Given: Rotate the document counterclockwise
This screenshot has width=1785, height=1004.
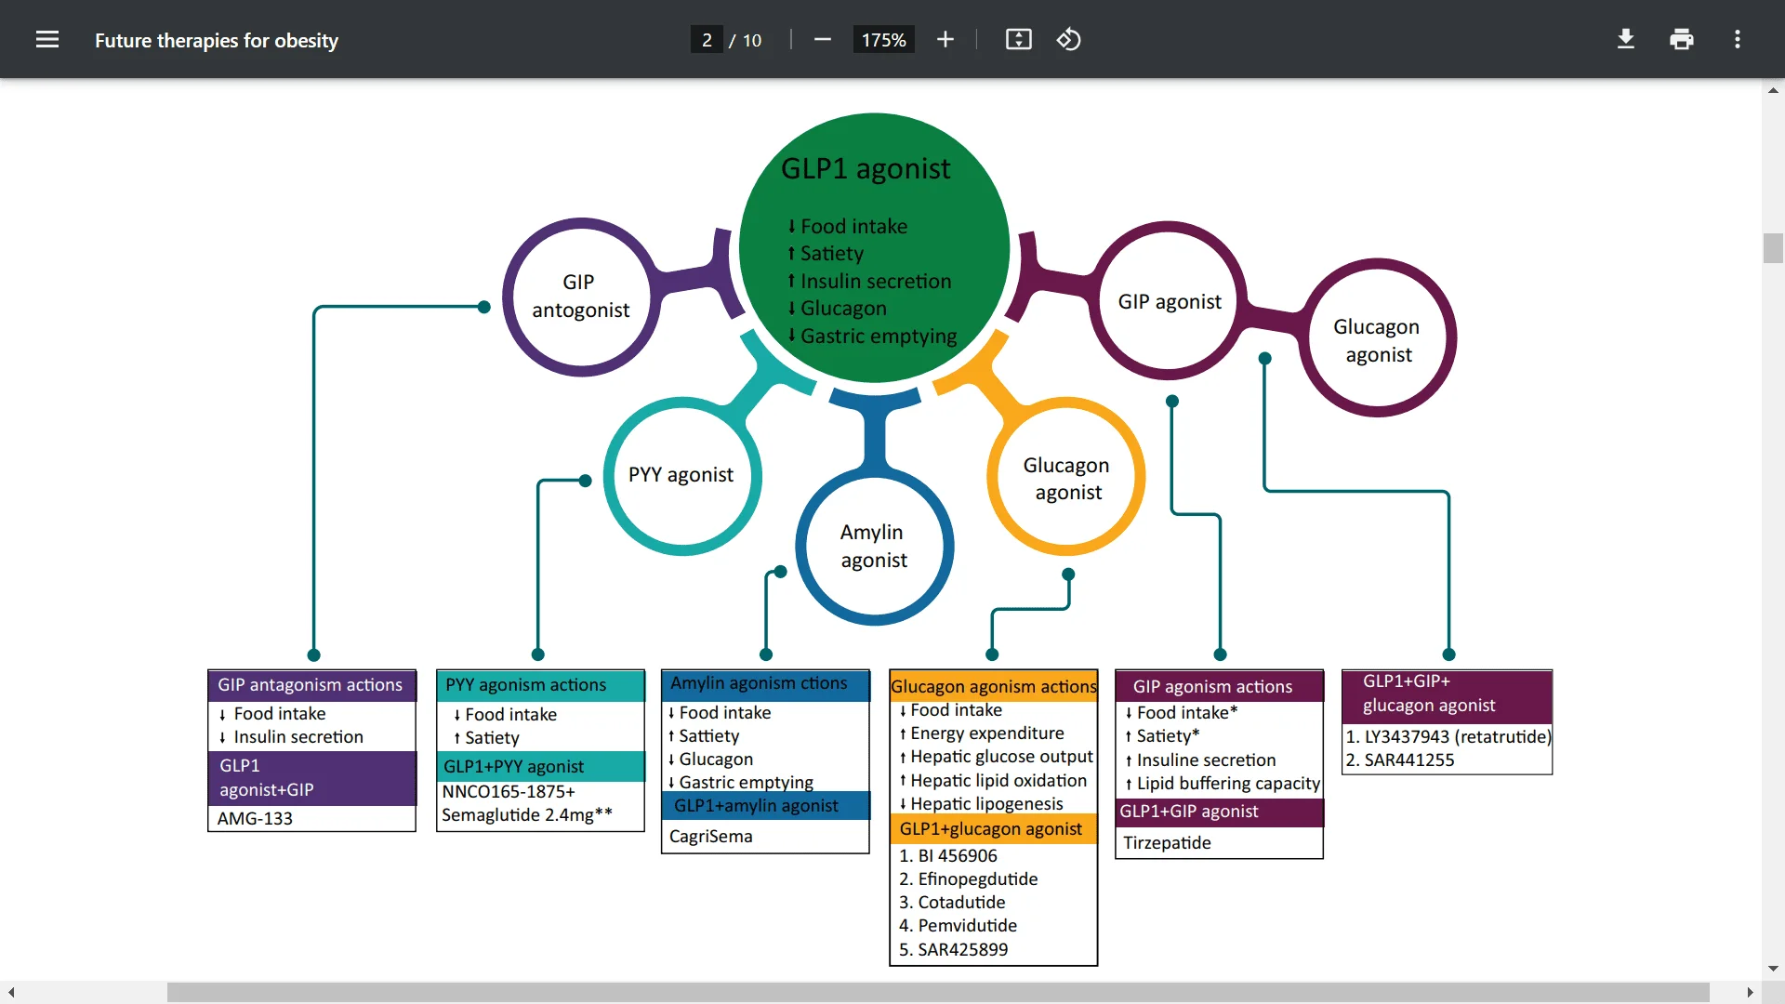Looking at the screenshot, I should tap(1068, 39).
